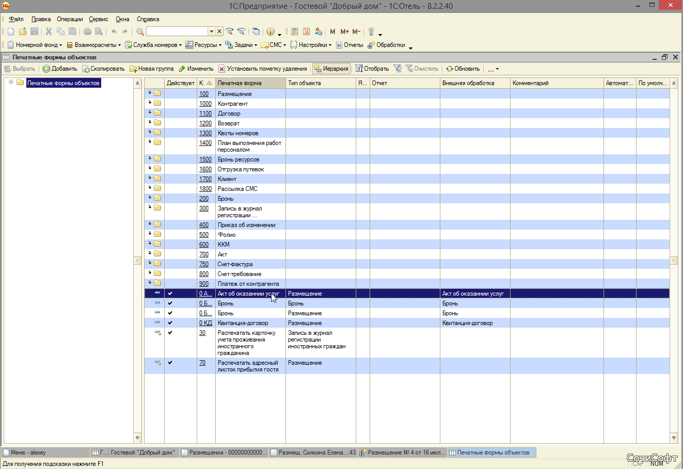Open the Операции menu
Image resolution: width=683 pixels, height=469 pixels.
[70, 19]
